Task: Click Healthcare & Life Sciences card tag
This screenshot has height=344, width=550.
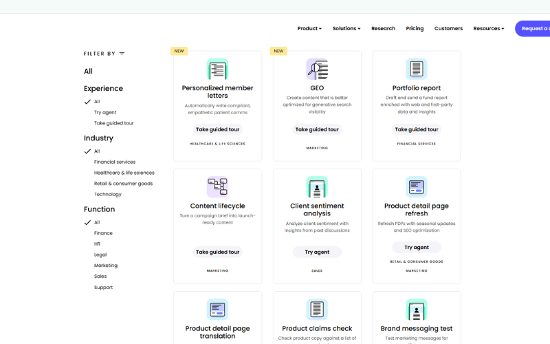Action: pos(217,144)
